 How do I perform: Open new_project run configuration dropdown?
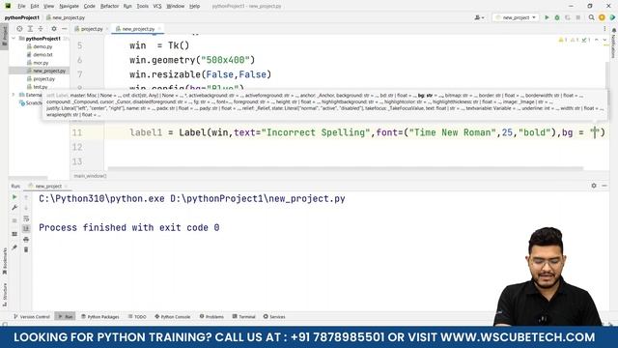click(x=516, y=17)
